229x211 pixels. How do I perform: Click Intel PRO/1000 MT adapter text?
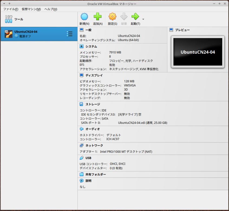[x=126, y=152]
